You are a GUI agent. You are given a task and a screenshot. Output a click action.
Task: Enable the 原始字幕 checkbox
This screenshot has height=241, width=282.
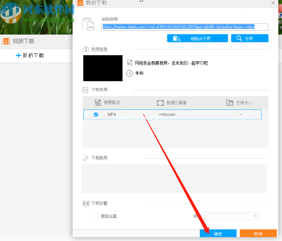click(x=96, y=216)
